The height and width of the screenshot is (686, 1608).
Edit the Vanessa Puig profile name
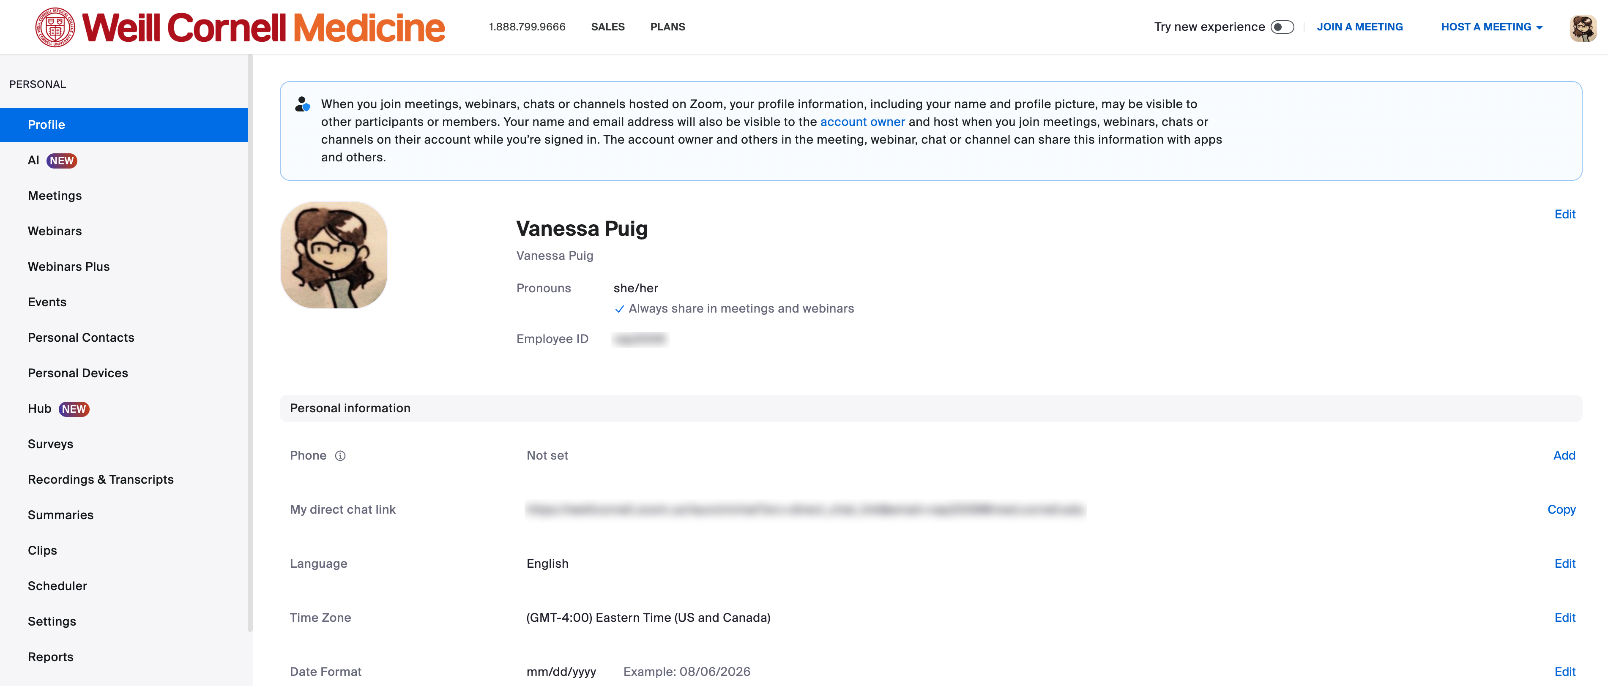(x=1564, y=215)
